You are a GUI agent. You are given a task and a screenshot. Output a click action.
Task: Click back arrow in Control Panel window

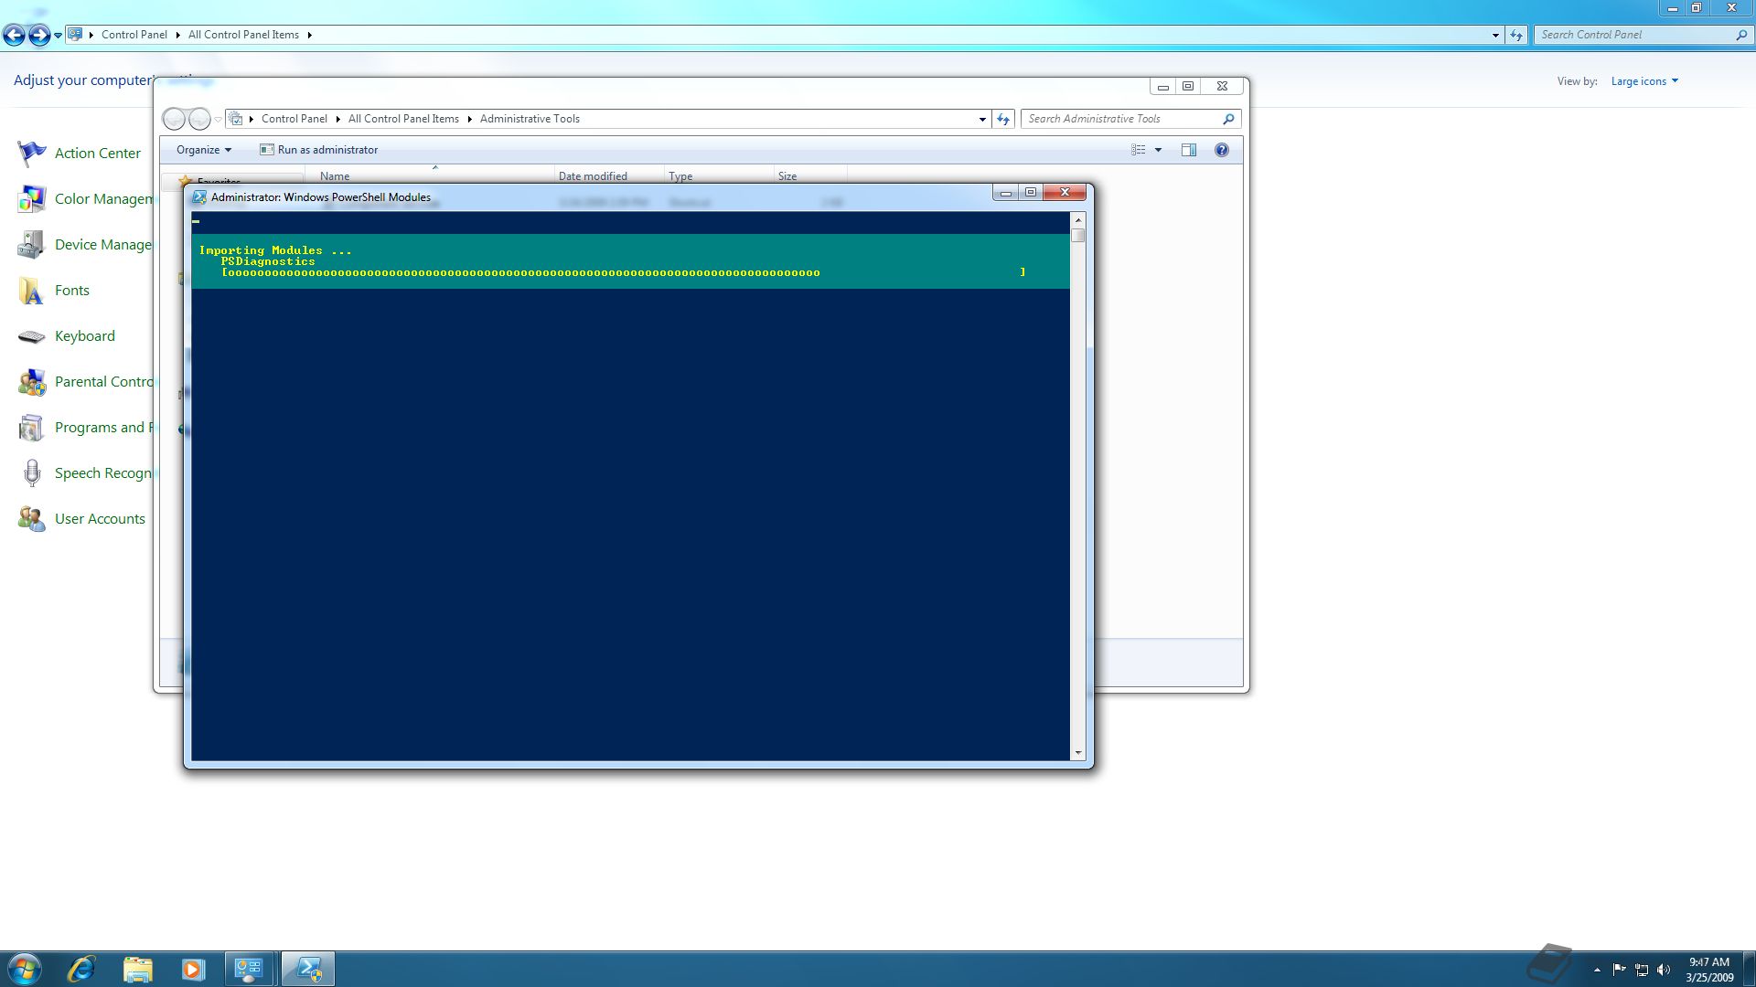(x=14, y=35)
